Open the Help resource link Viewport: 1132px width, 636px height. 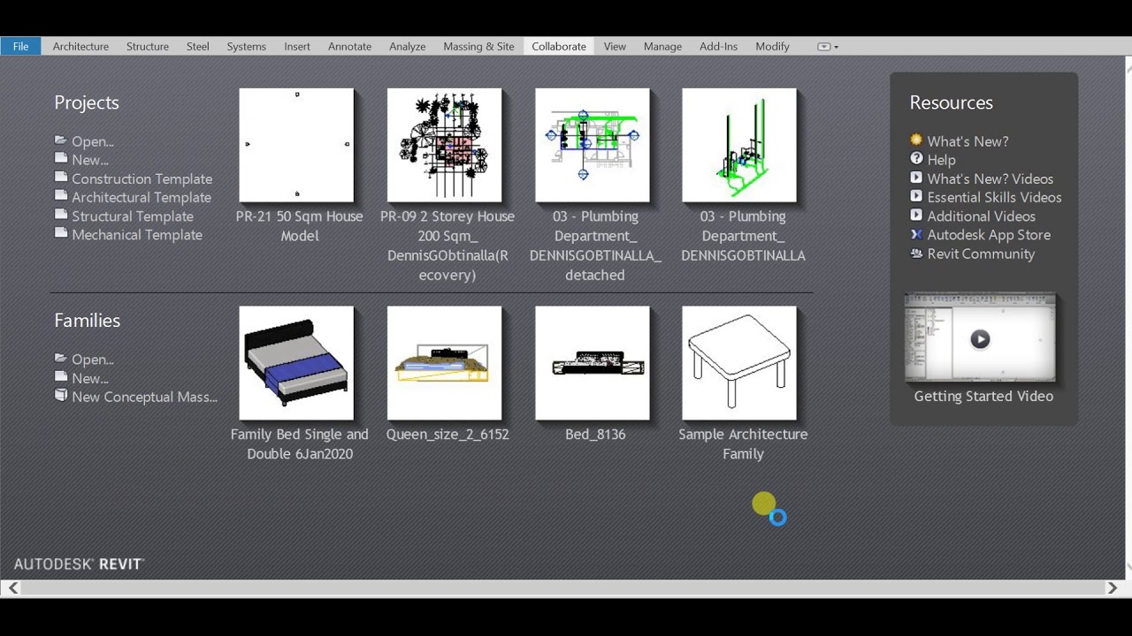click(941, 160)
